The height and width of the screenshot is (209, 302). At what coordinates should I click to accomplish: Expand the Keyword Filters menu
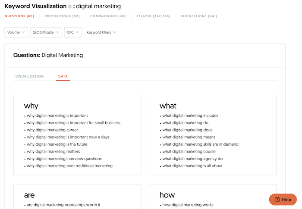101,32
